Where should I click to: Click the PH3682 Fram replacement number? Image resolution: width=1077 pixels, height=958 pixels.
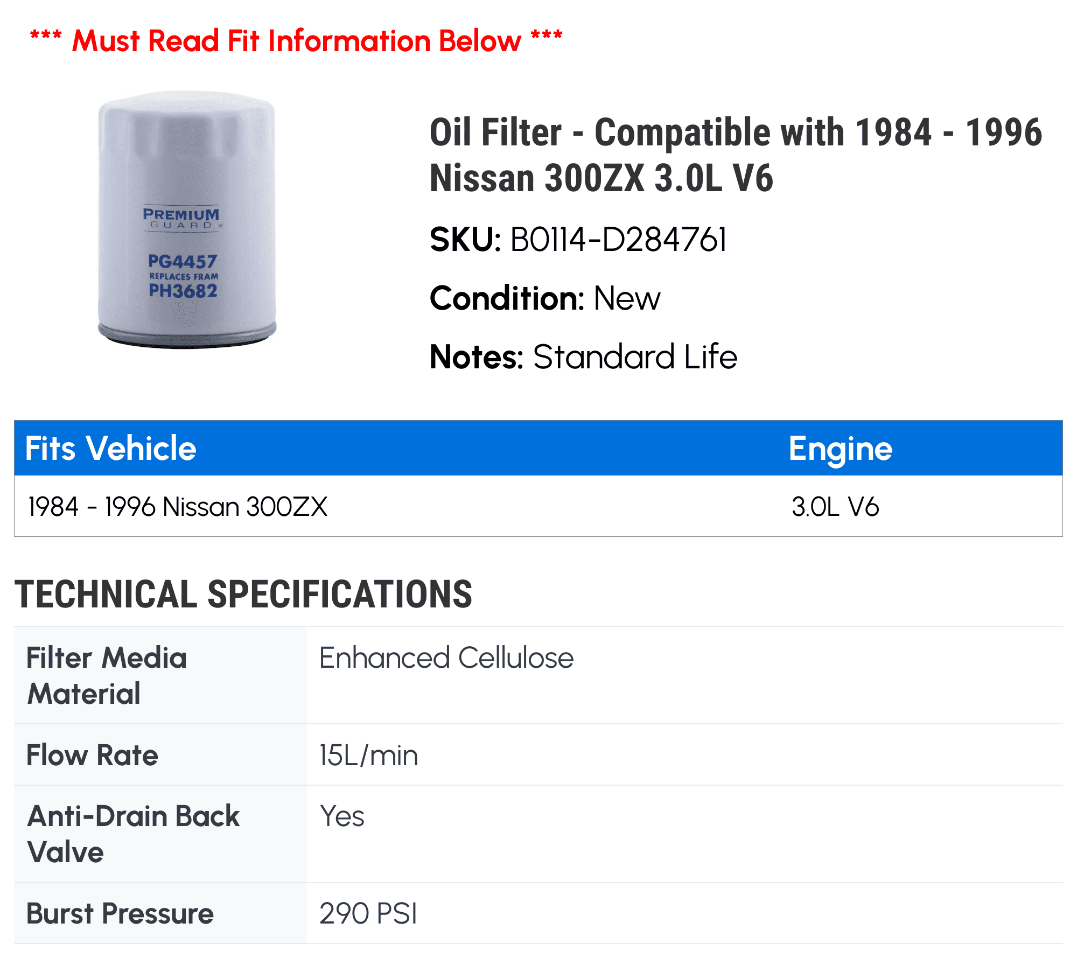click(183, 291)
